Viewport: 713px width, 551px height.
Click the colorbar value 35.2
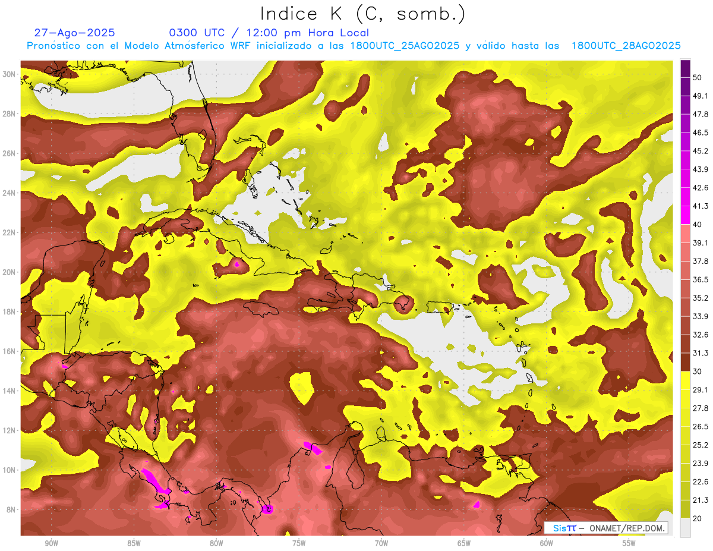(701, 298)
